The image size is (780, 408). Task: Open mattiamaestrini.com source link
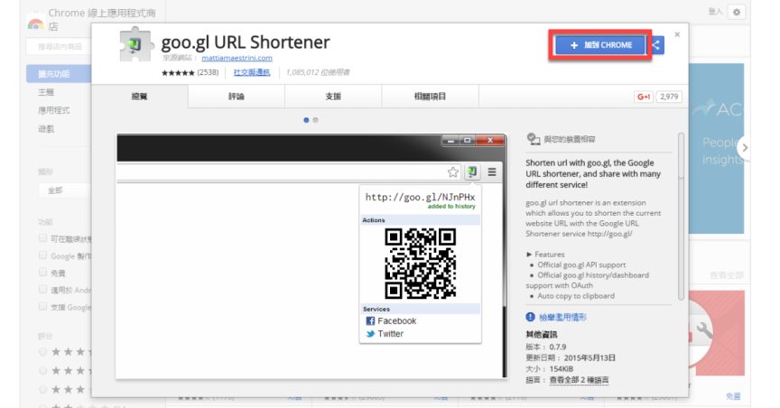click(237, 58)
